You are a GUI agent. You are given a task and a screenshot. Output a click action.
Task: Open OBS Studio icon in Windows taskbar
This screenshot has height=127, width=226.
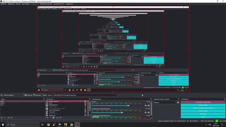pyautogui.click(x=77, y=125)
